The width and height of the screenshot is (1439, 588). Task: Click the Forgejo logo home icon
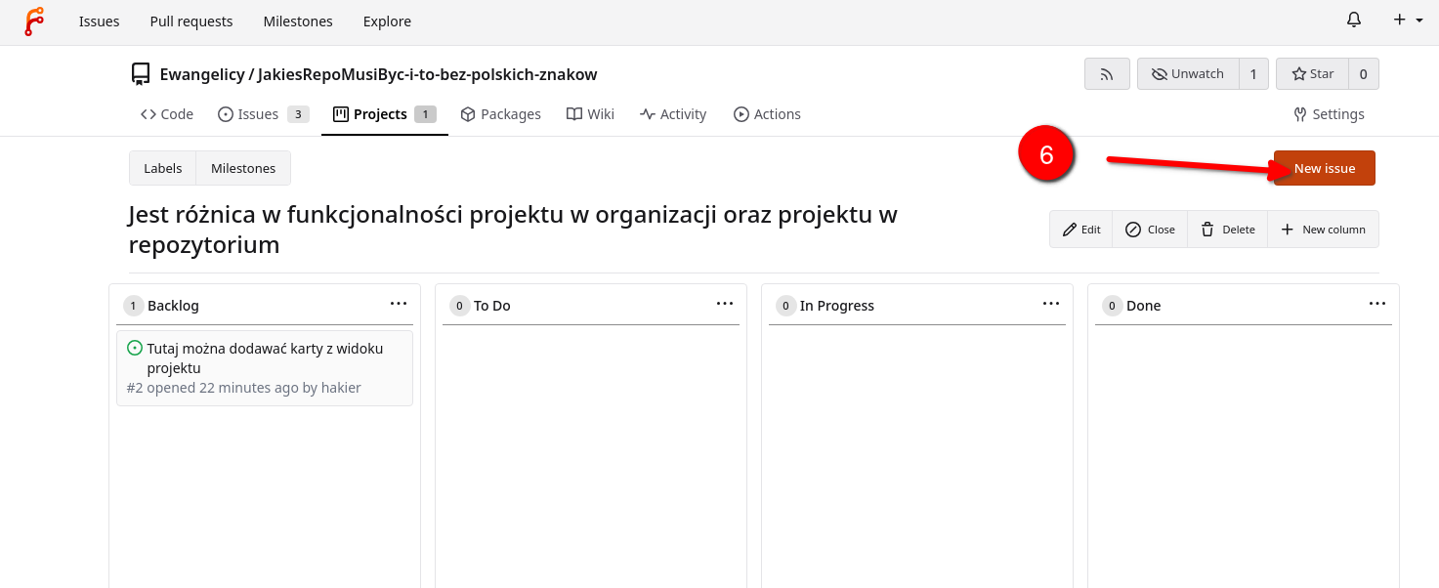click(34, 21)
